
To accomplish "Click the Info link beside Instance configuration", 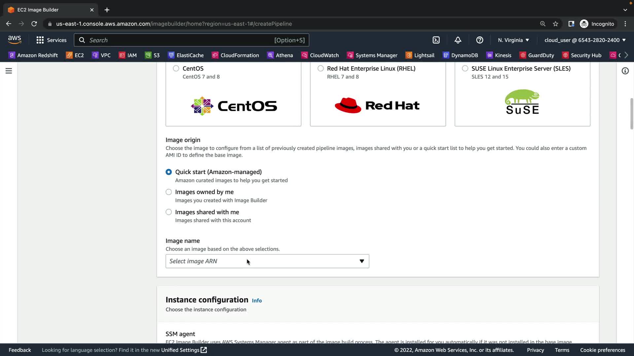I will point(257,301).
